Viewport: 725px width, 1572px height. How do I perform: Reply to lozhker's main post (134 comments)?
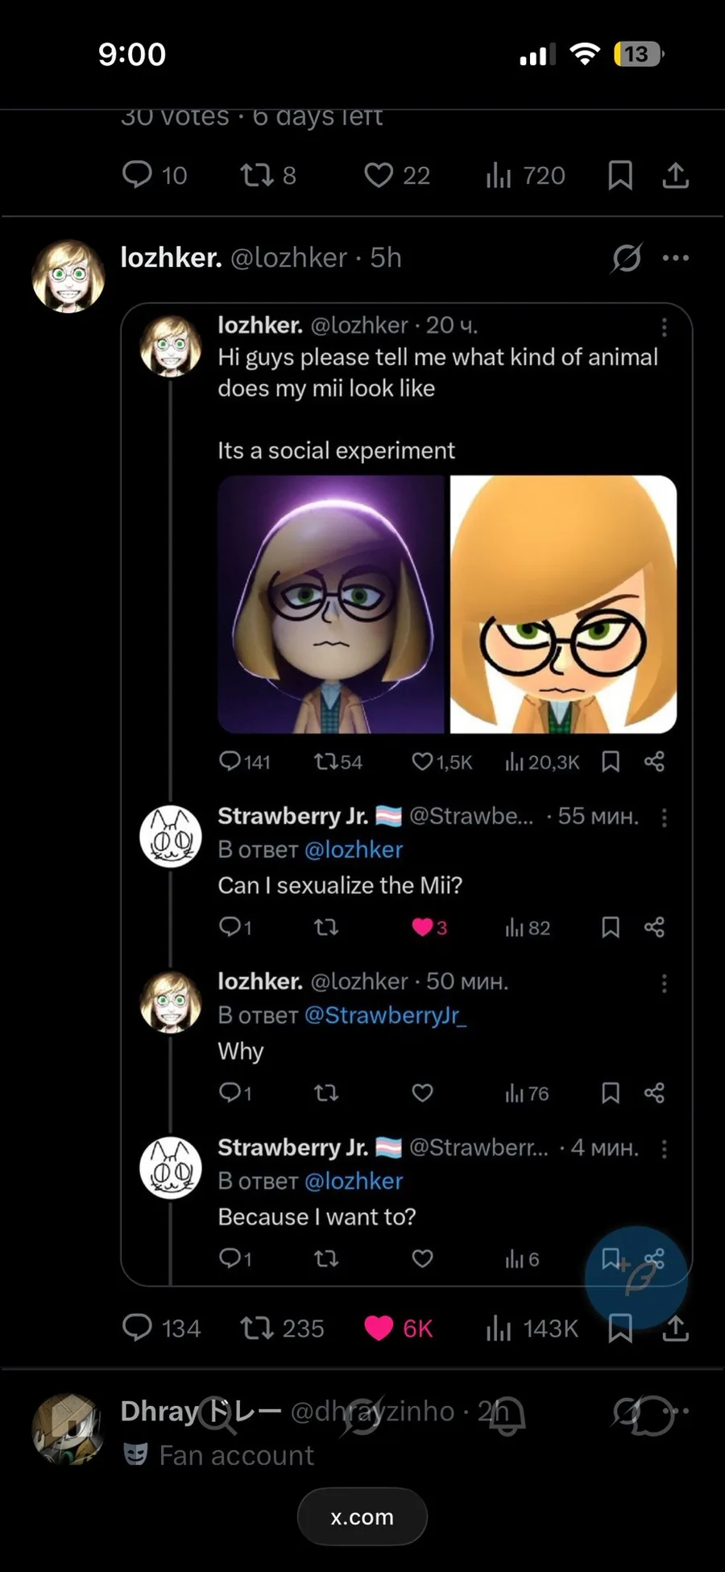click(137, 1328)
